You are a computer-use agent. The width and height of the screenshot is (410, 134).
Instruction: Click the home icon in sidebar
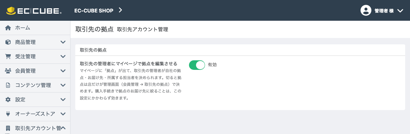[x=8, y=28]
